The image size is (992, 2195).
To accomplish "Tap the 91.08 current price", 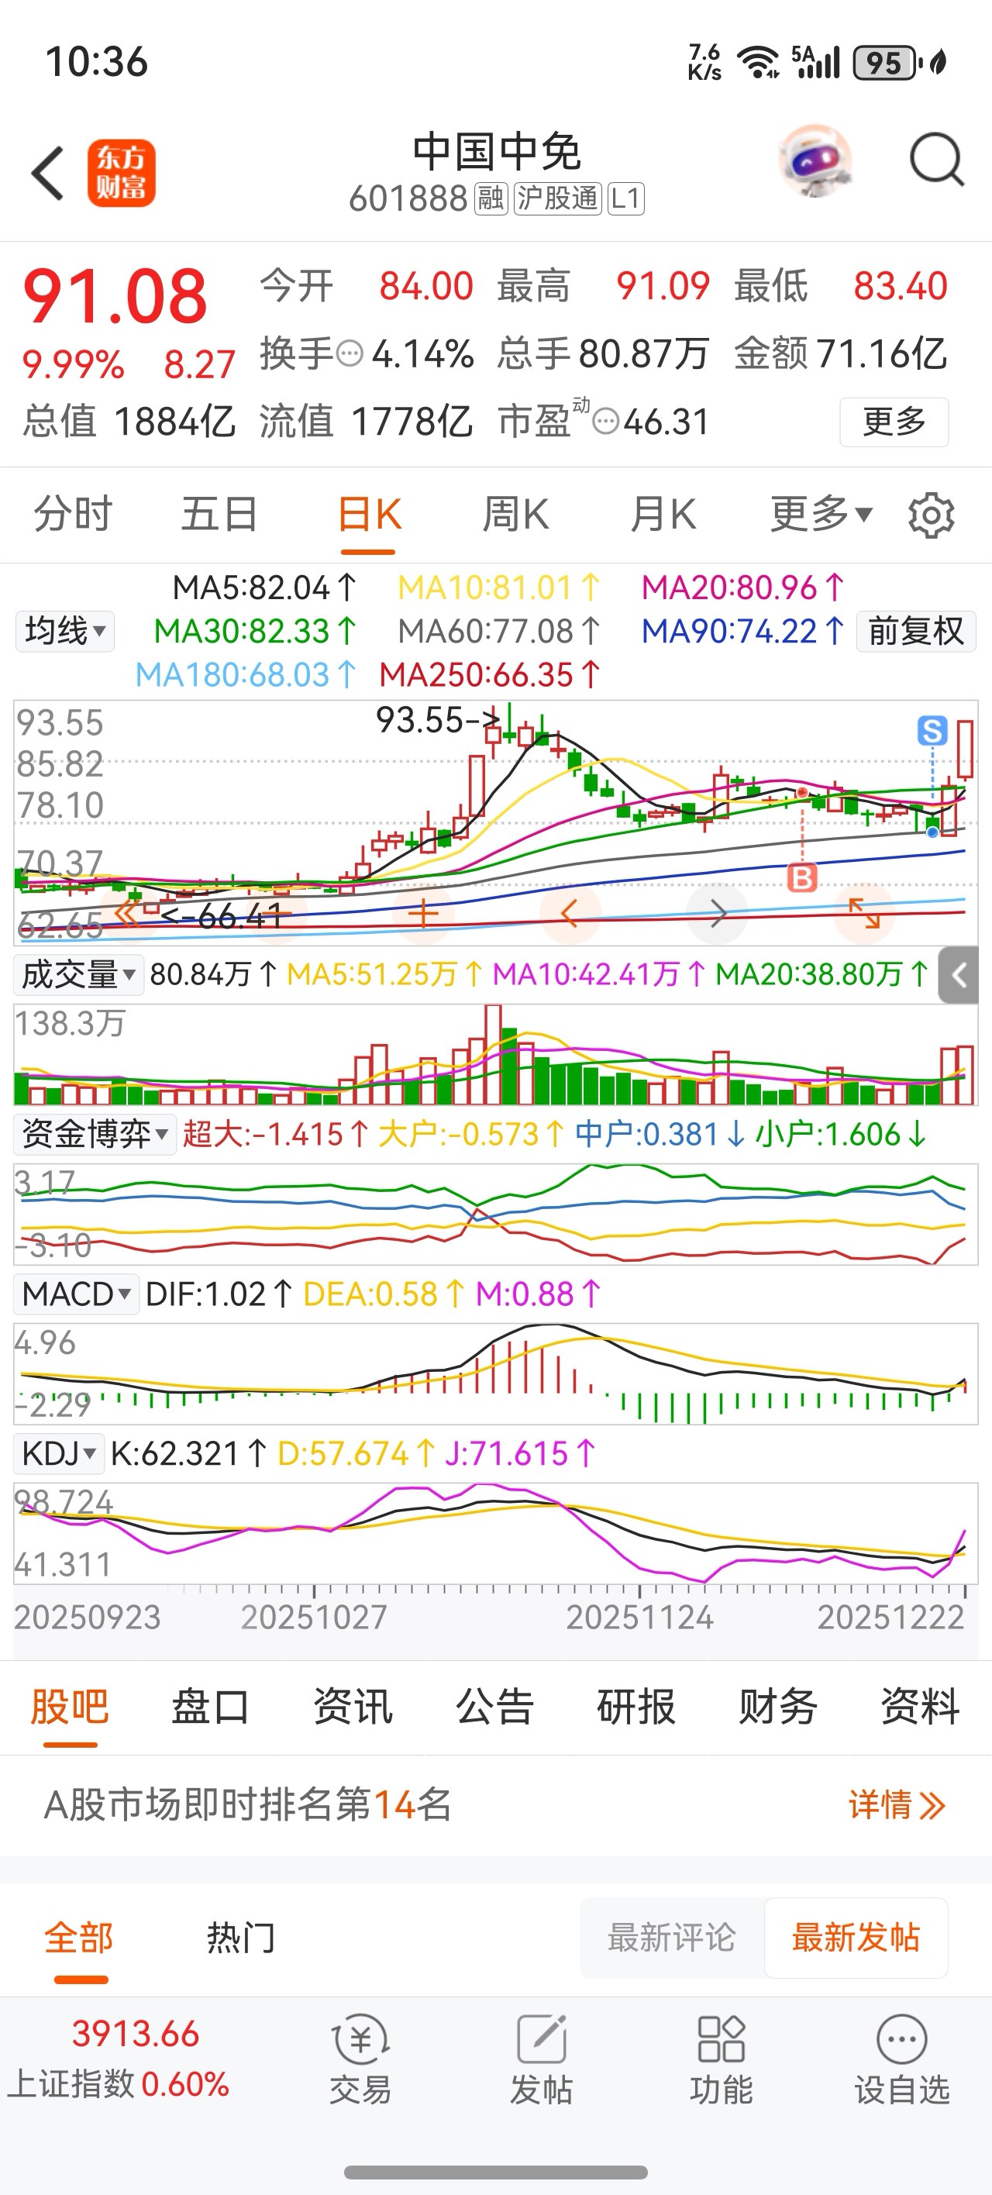I will click(115, 297).
